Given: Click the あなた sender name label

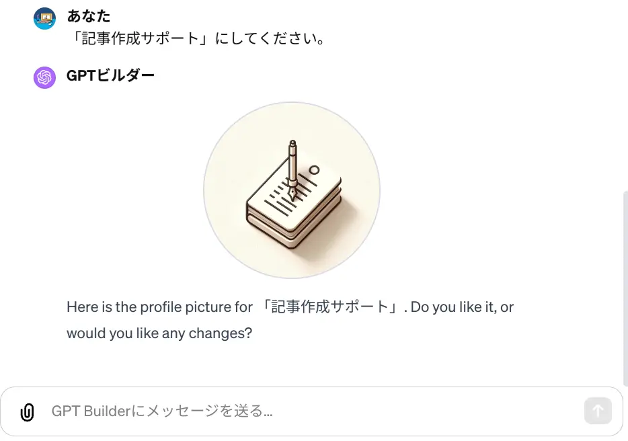Looking at the screenshot, I should coord(87,16).
